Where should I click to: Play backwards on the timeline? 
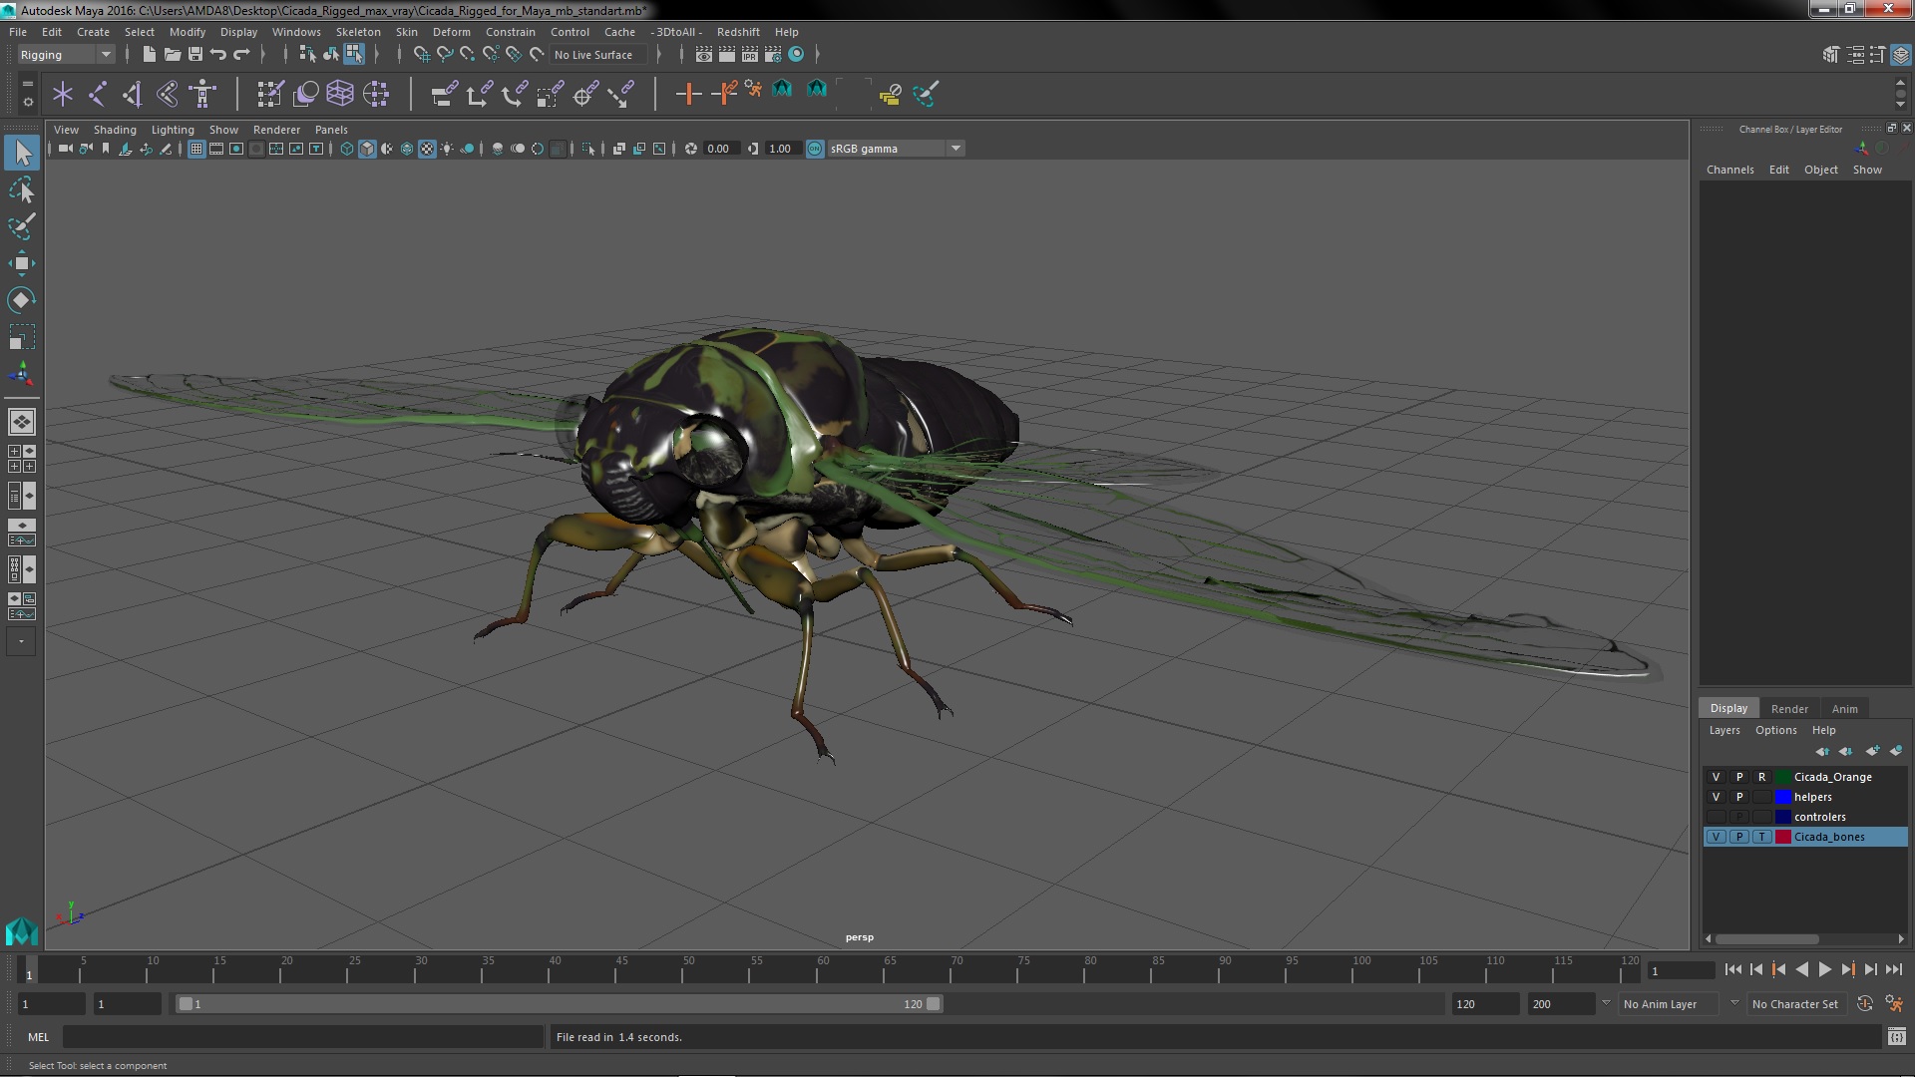click(x=1801, y=969)
